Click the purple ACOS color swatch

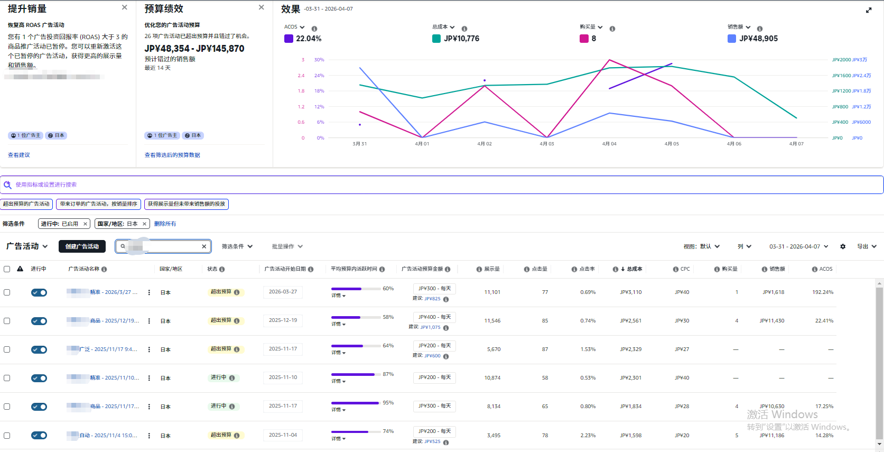click(x=289, y=39)
